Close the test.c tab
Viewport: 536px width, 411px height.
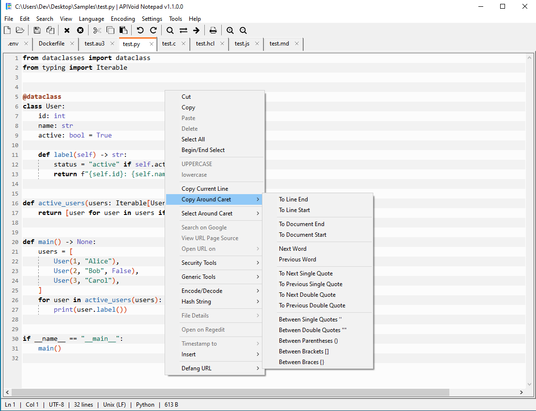(184, 44)
